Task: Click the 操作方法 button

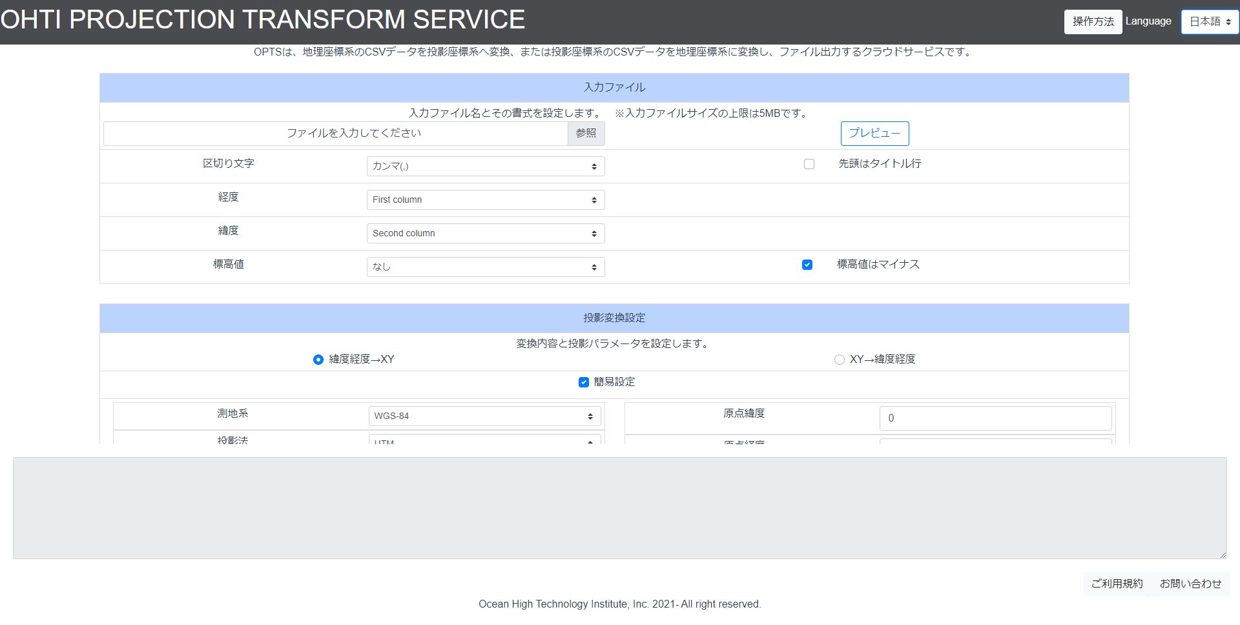Action: [1093, 21]
